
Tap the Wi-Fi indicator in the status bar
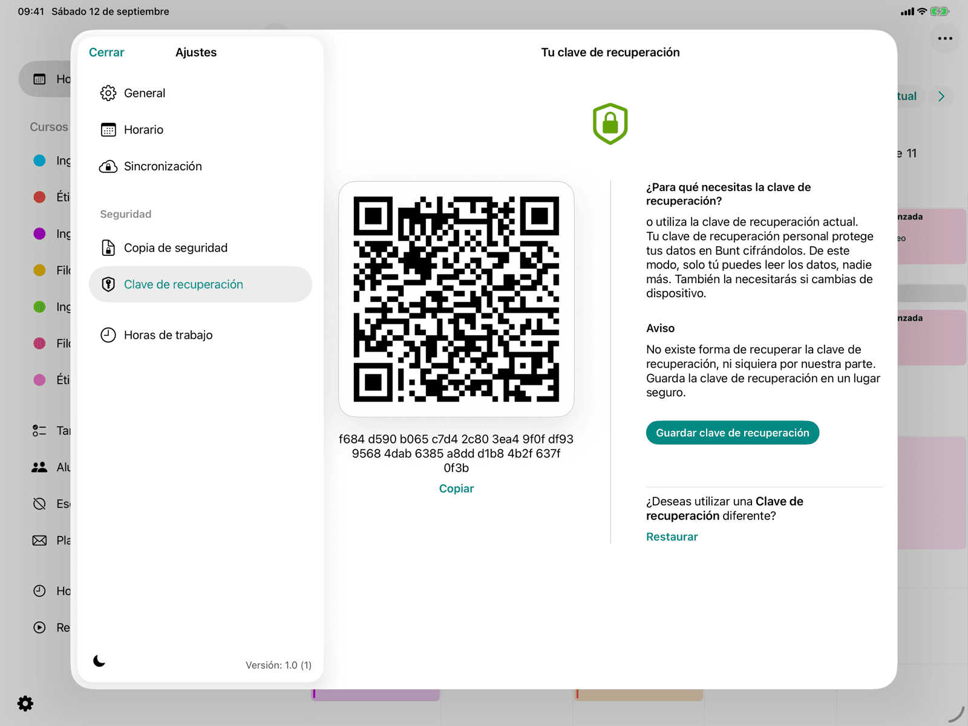click(x=922, y=11)
